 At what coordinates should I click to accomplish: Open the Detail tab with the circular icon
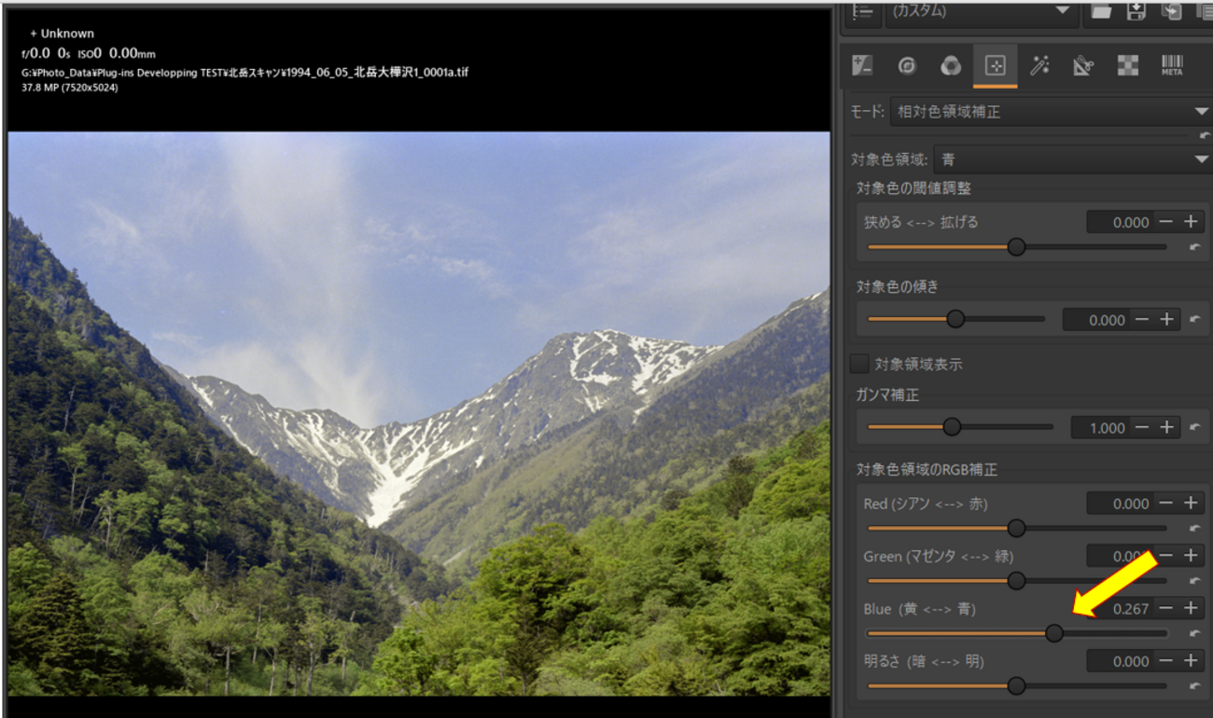[906, 65]
